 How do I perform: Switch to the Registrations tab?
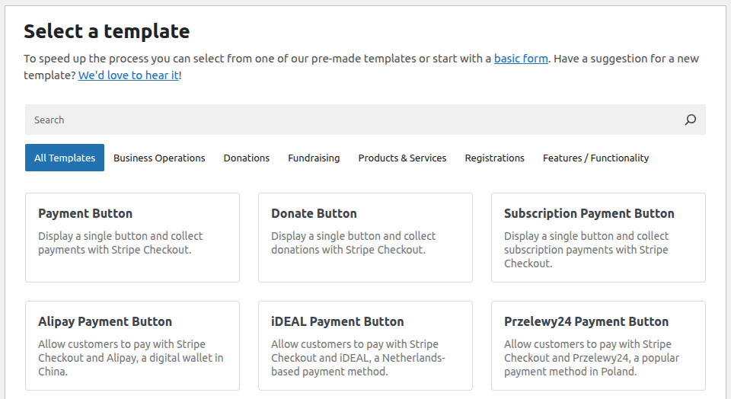(x=494, y=158)
